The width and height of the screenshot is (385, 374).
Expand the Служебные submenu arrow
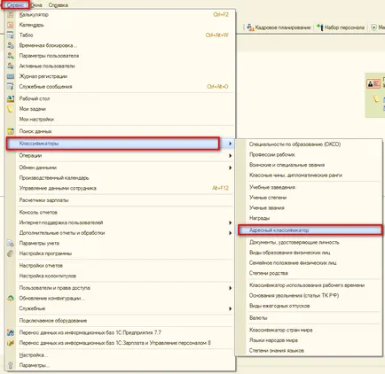[x=230, y=308]
